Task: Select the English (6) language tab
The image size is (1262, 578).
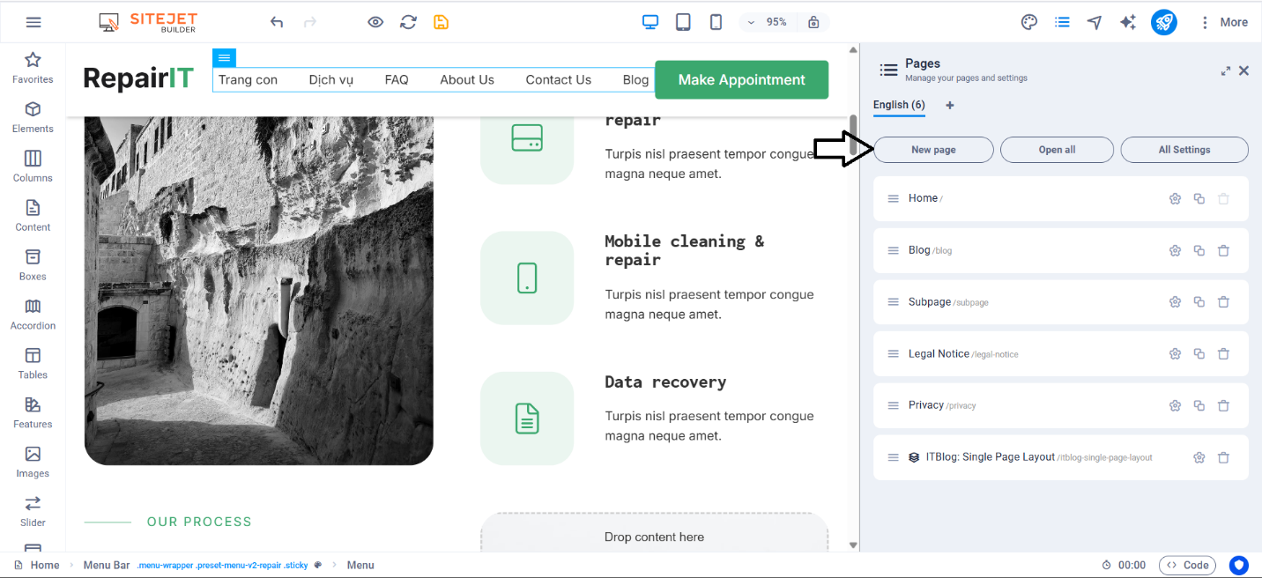Action: tap(899, 105)
